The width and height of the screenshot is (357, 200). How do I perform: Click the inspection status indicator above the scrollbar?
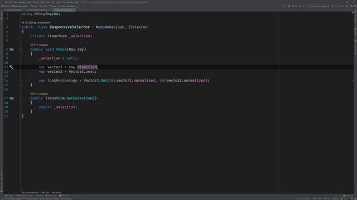pos(353,12)
